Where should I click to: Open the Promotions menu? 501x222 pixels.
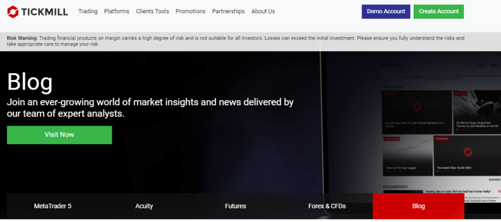tap(190, 11)
